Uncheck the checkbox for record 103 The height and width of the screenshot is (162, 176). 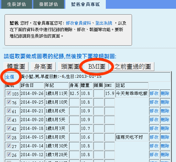(x=9, y=93)
